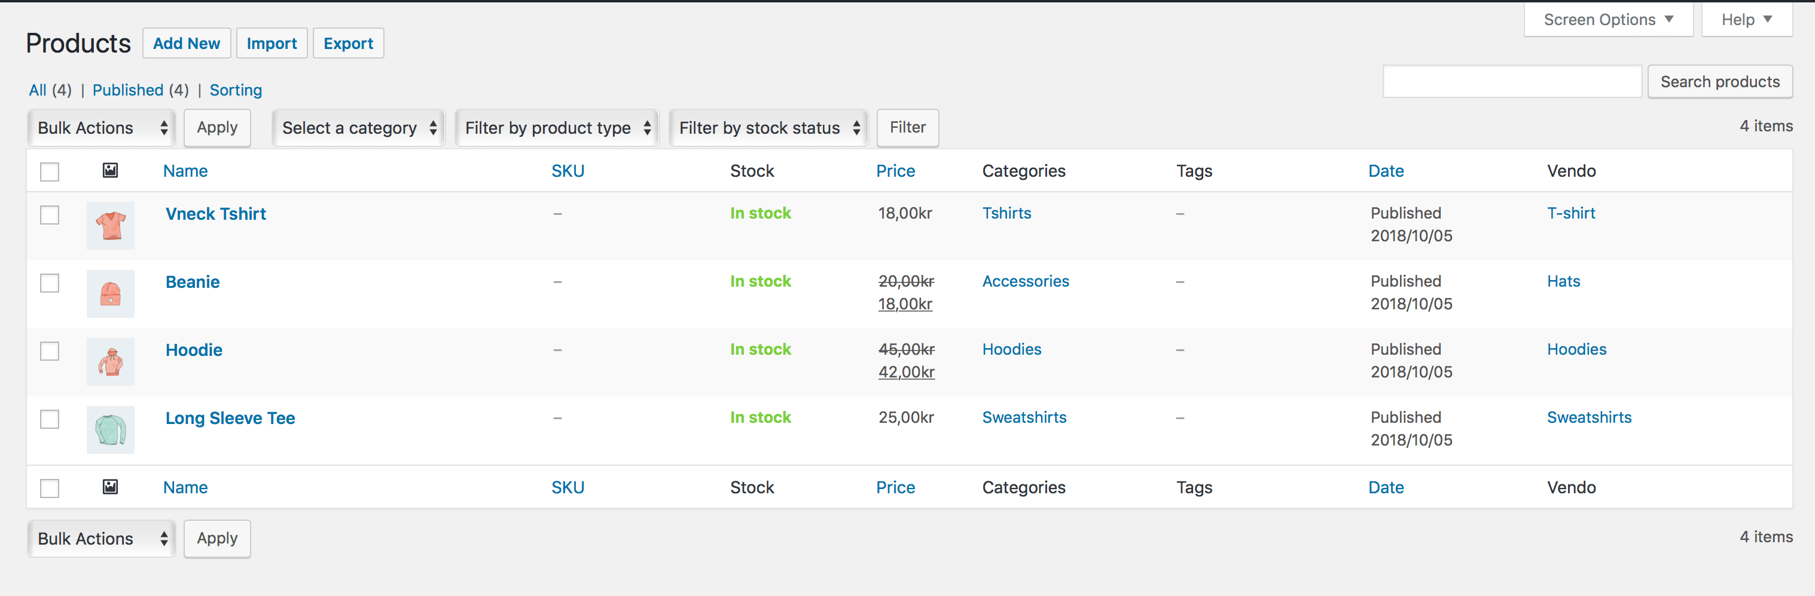
Task: Expand the Select a category dropdown
Action: 358,128
